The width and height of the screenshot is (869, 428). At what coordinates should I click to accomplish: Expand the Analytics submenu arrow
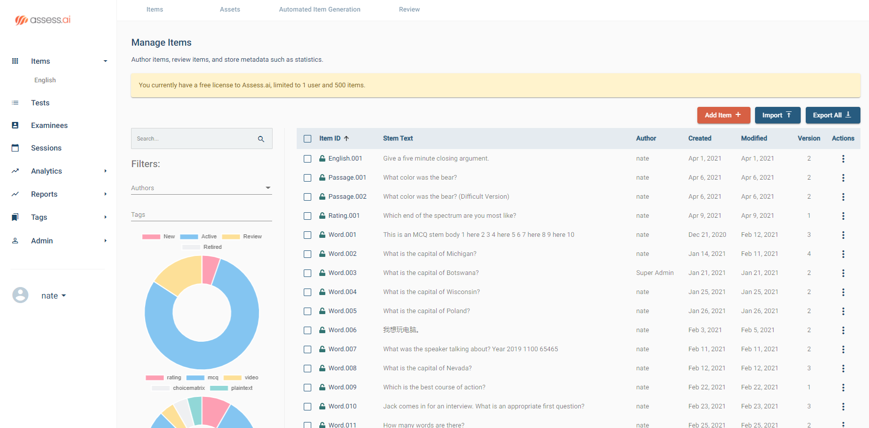105,171
